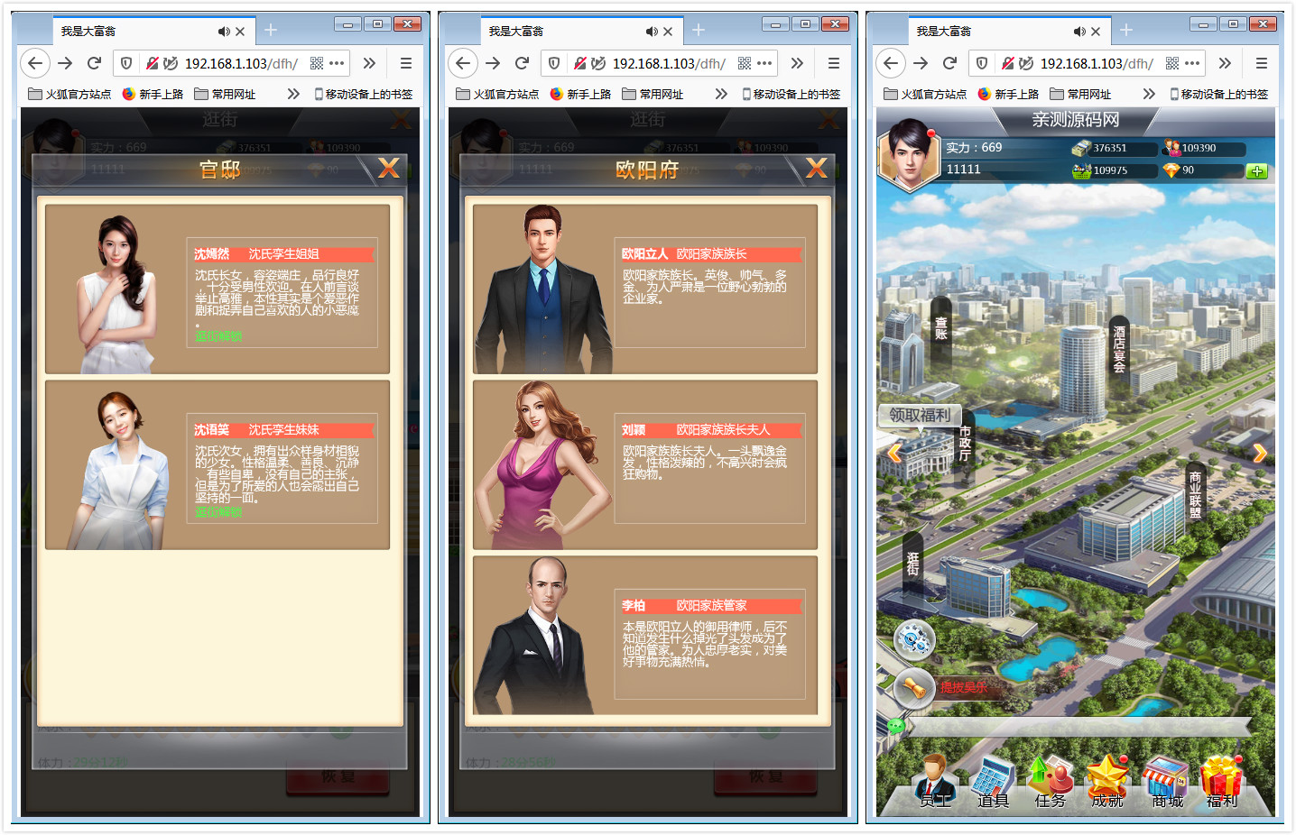The height and width of the screenshot is (835, 1296).
Task: Click the green plus button next to diamonds
Action: [x=1256, y=170]
